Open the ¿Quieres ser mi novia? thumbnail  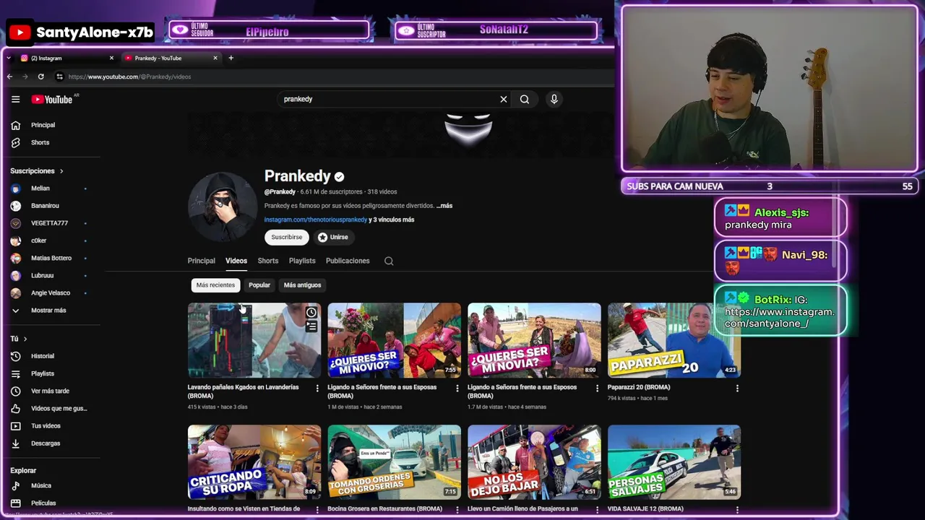[x=534, y=340]
